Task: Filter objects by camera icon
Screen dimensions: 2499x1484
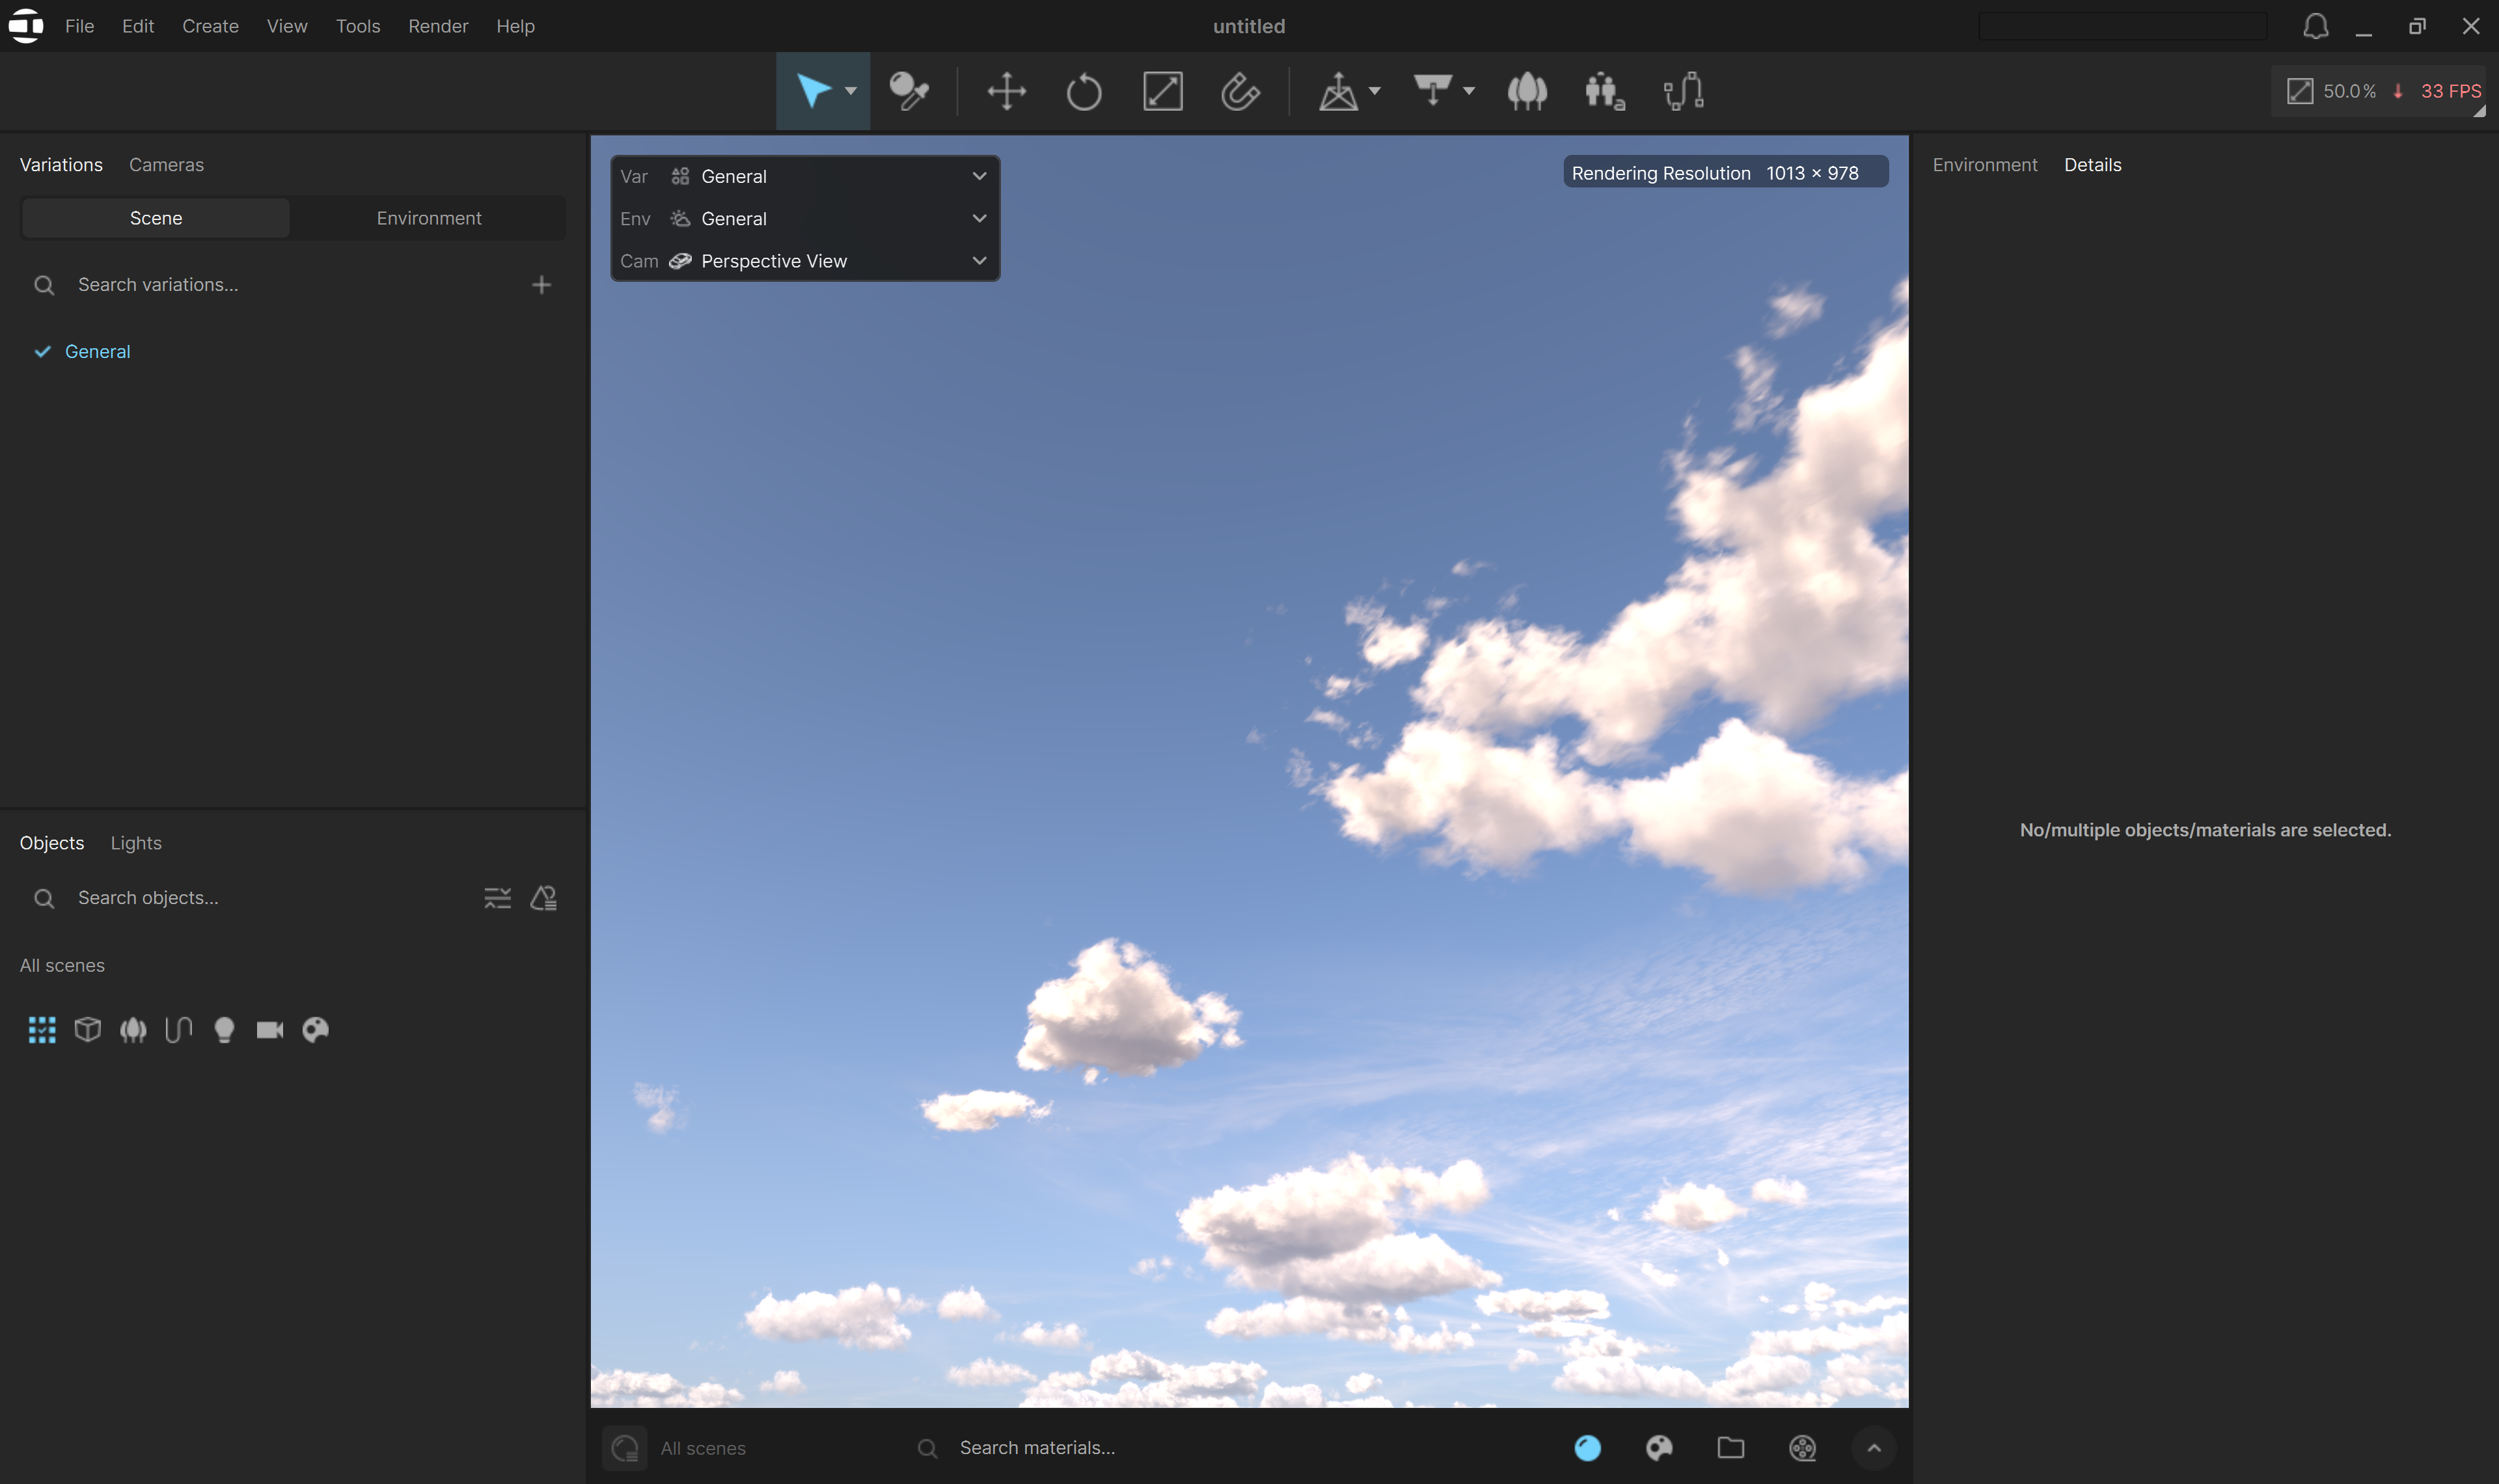Action: click(x=270, y=1030)
